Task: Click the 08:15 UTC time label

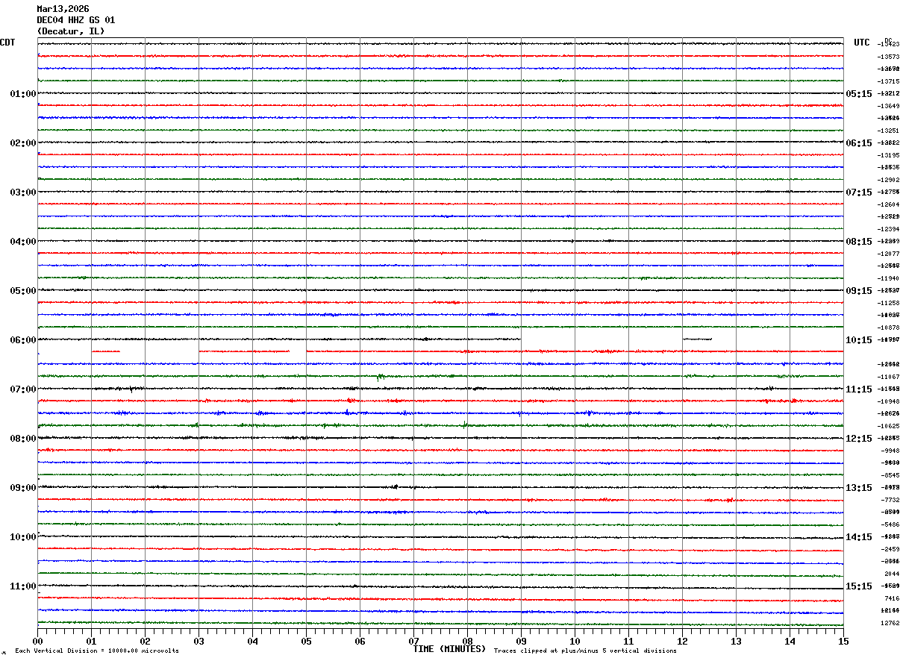Action: (x=859, y=242)
